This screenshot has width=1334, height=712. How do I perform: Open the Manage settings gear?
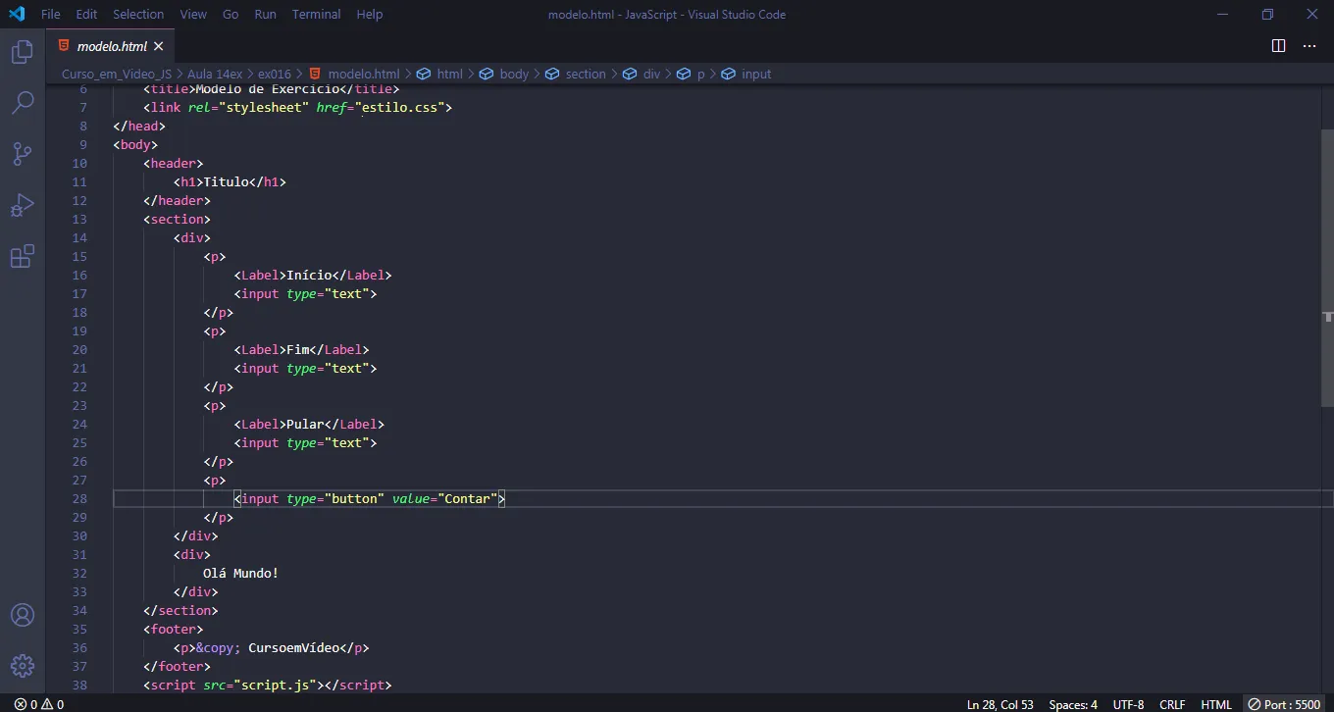(22, 666)
